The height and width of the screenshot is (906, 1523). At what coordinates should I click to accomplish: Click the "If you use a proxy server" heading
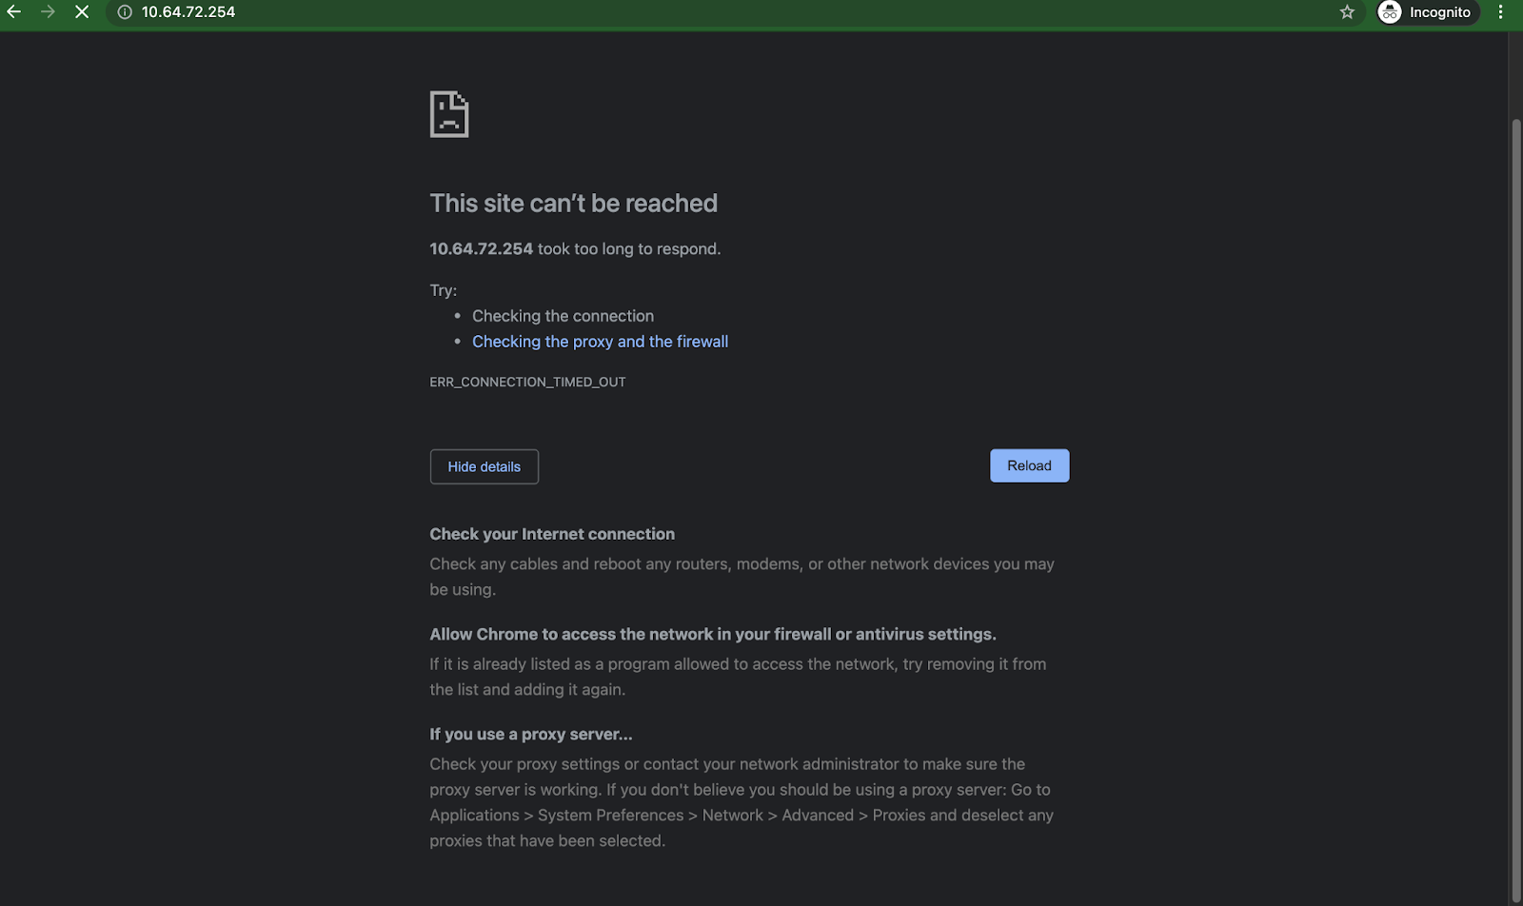pos(530,734)
